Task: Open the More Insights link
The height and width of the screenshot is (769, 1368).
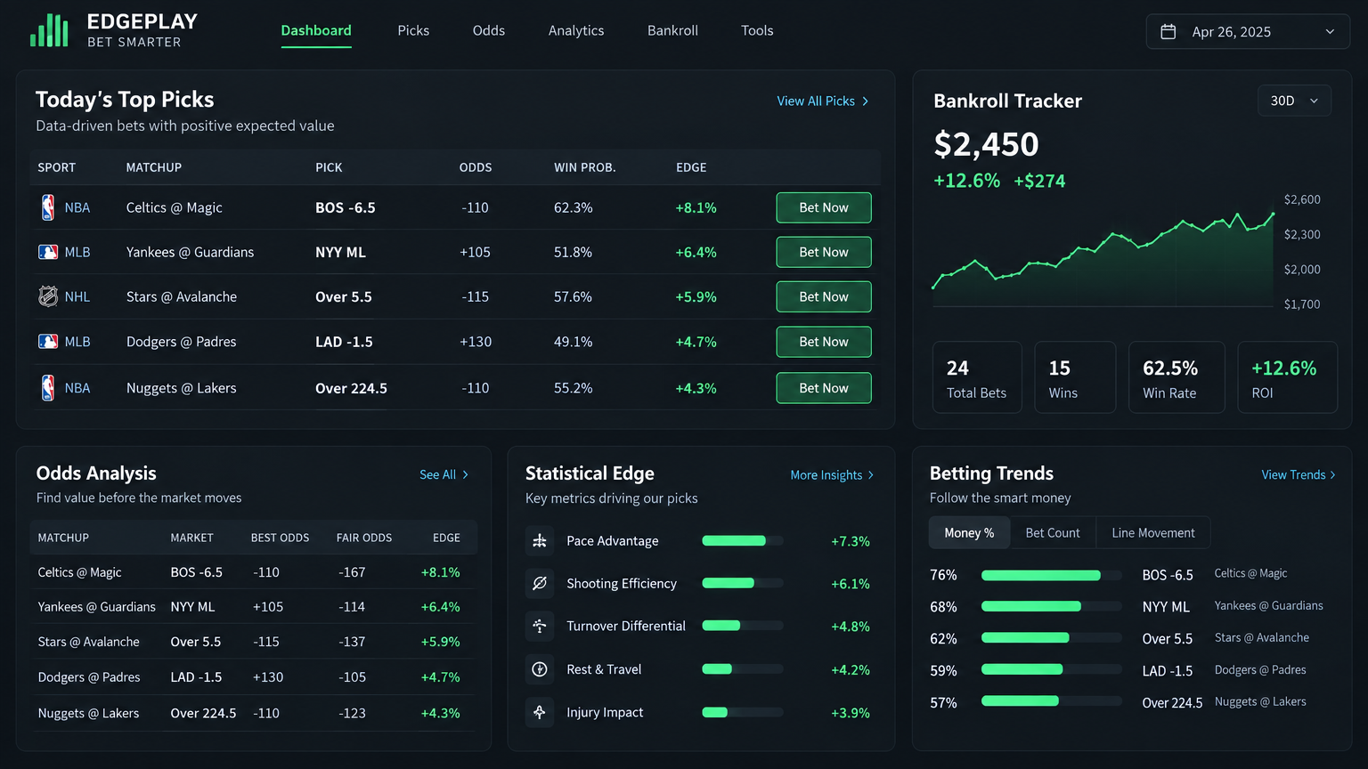Action: (833, 475)
